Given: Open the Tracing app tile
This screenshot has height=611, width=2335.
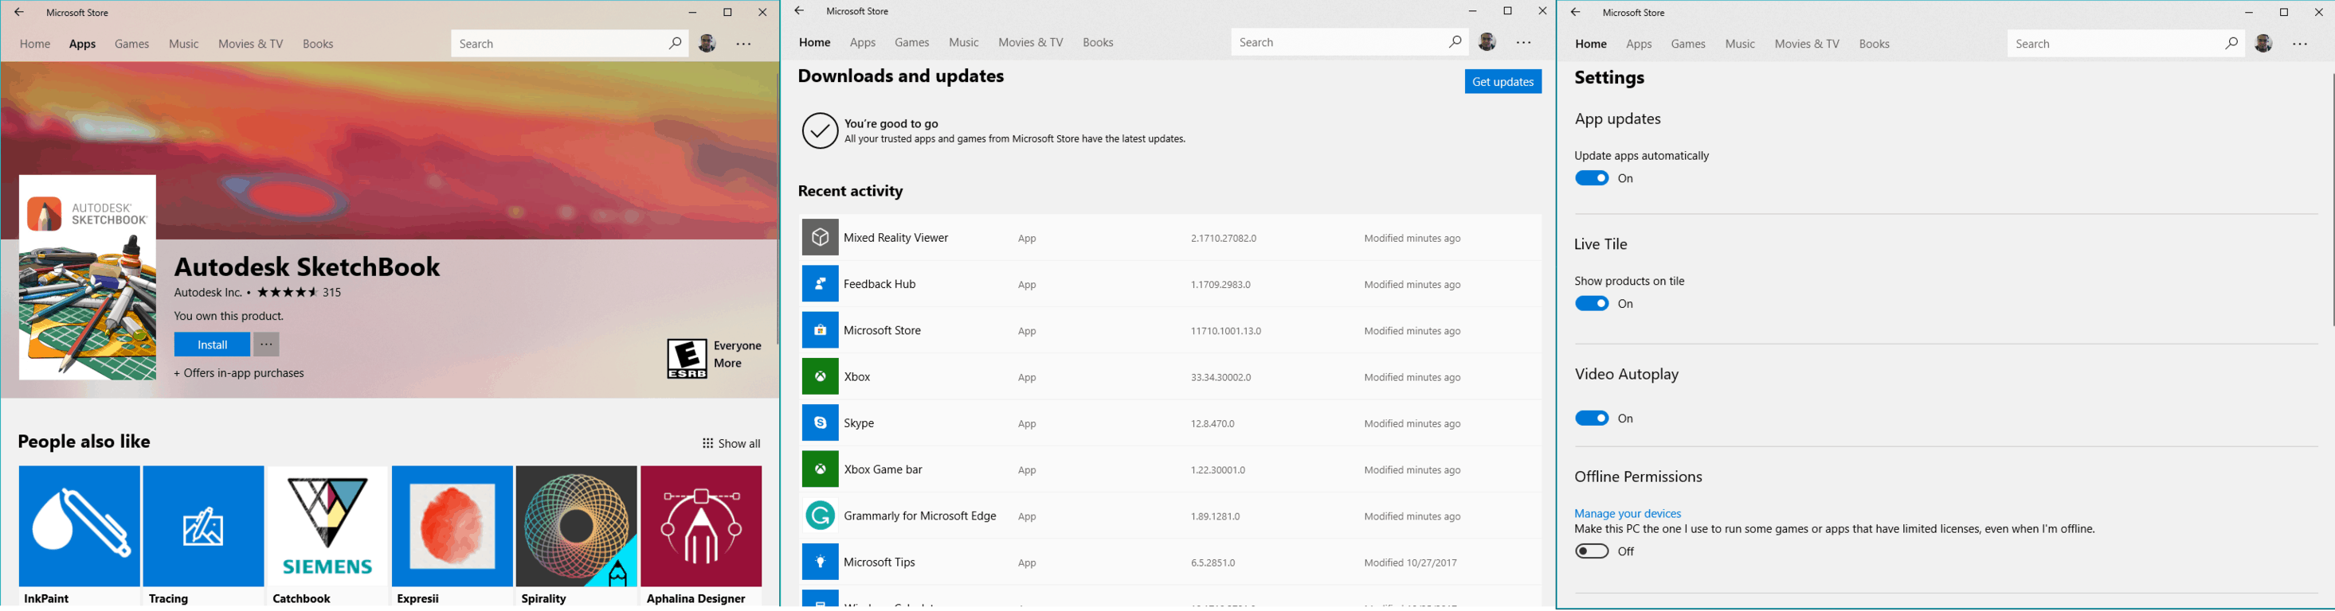Looking at the screenshot, I should [203, 535].
